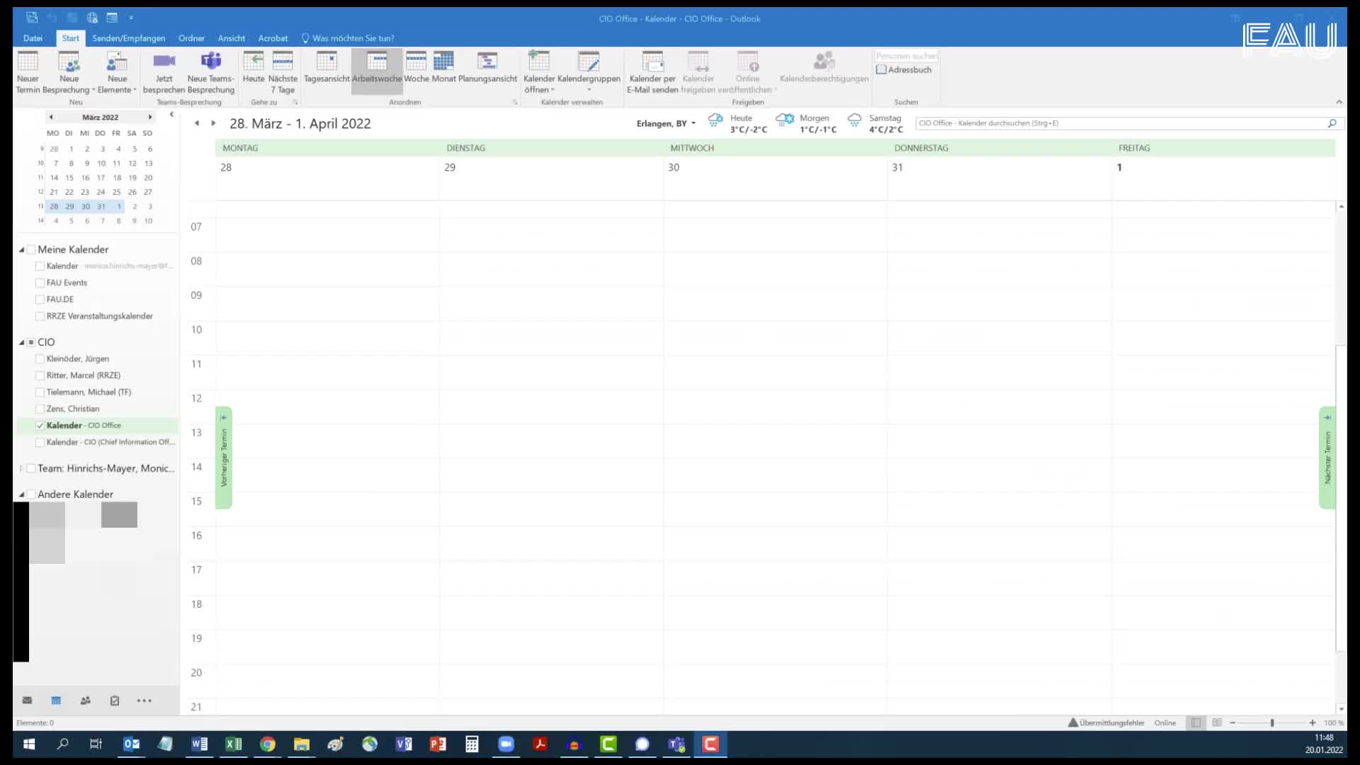Uncheck the Kalender - CIO Office checkbox

click(x=40, y=426)
